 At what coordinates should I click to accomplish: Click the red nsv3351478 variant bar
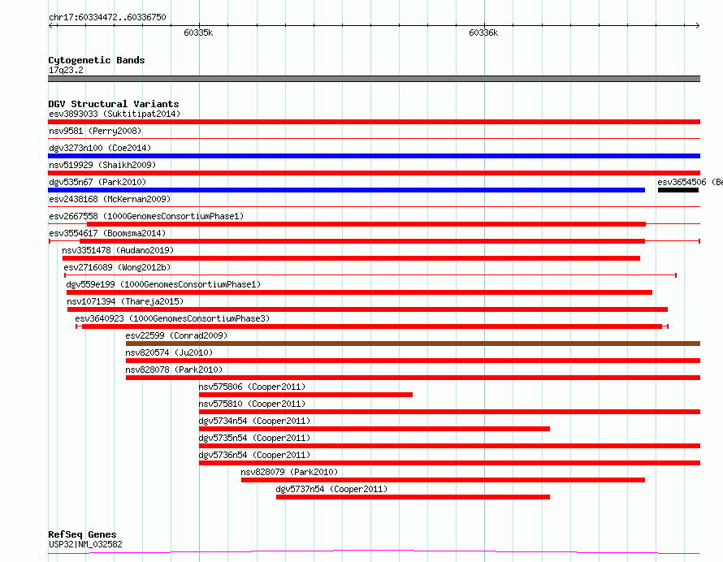click(x=352, y=258)
